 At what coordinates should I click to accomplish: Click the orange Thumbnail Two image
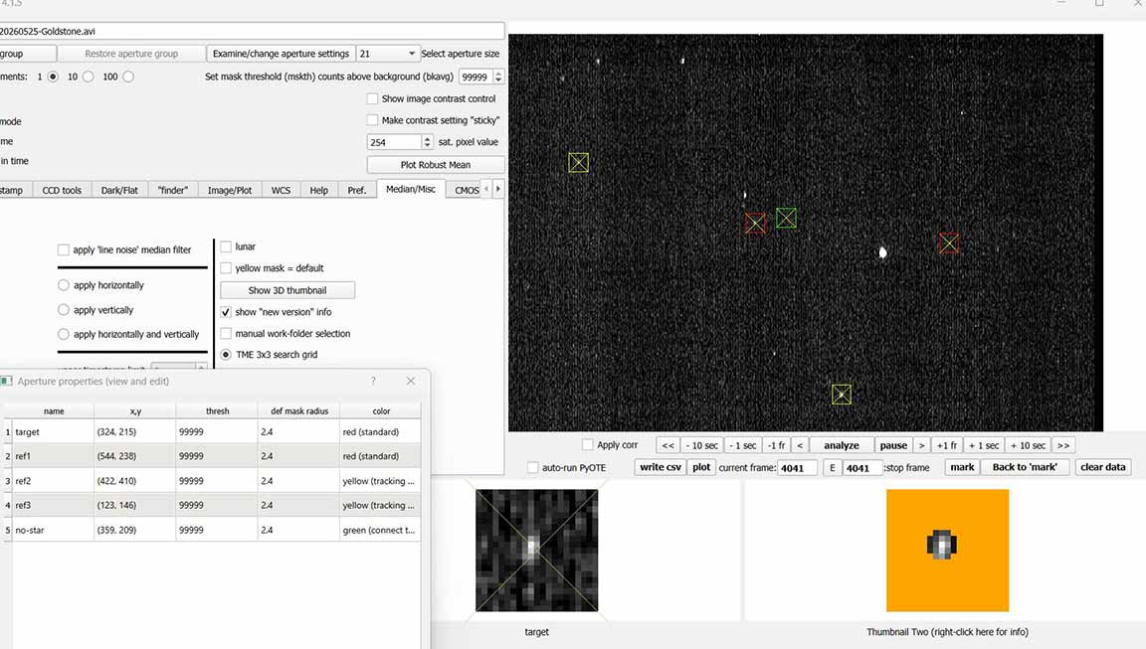[947, 551]
